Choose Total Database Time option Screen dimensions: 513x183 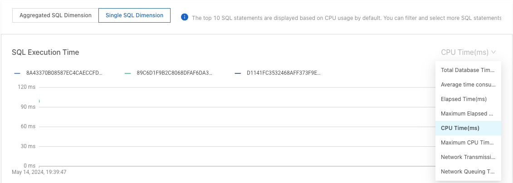(468, 70)
